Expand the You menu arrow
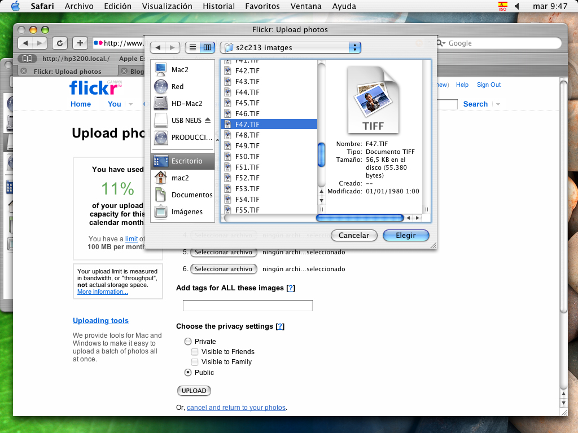578x433 pixels. (x=130, y=104)
